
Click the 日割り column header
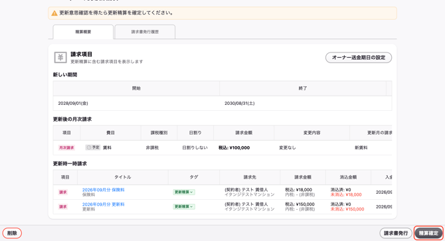click(x=195, y=133)
